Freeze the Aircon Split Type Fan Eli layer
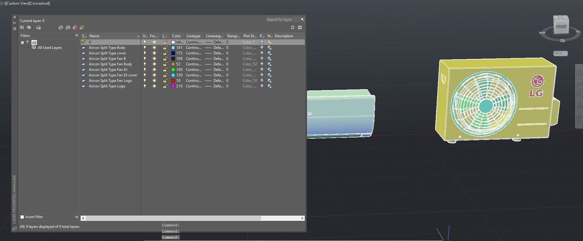Screen dimensions: 583x241 coord(154,70)
